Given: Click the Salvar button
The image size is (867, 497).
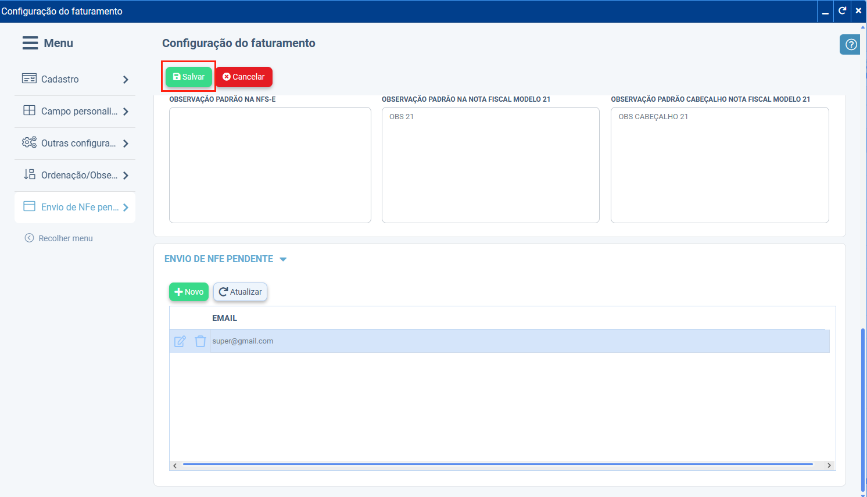Looking at the screenshot, I should tap(189, 77).
